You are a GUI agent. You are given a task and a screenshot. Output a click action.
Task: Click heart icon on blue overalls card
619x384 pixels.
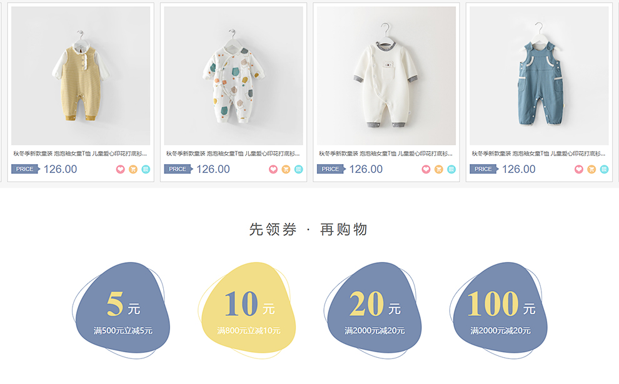click(579, 169)
